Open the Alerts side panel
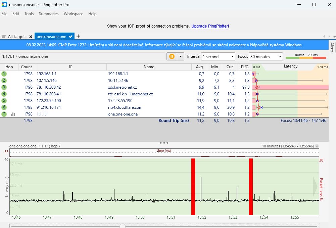The image size is (336, 228). point(332,47)
